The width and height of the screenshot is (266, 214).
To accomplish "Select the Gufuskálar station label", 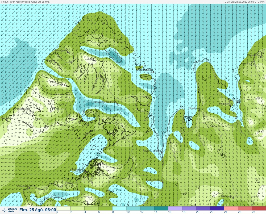I will [x=23, y=186].
